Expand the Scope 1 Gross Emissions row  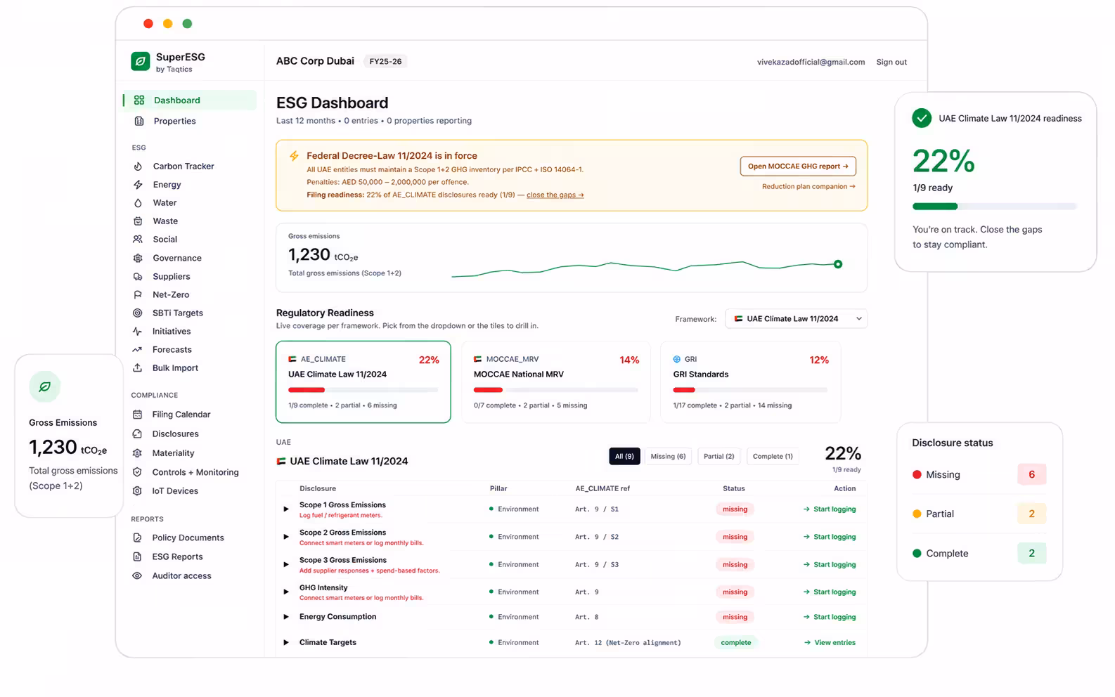pos(286,509)
